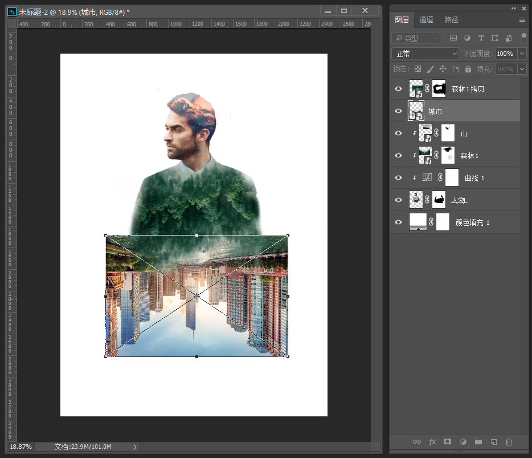This screenshot has height=458, width=532.
Task: Filter layers by pixel layer icon
Action: click(x=453, y=38)
